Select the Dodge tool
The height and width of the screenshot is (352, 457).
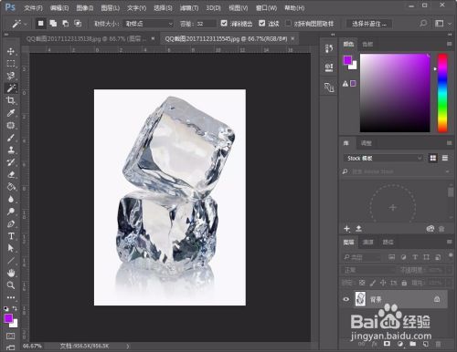pyautogui.click(x=11, y=212)
